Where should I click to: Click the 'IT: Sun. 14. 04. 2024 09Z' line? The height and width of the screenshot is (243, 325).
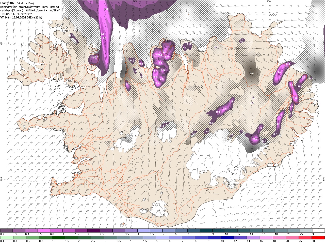[16, 14]
